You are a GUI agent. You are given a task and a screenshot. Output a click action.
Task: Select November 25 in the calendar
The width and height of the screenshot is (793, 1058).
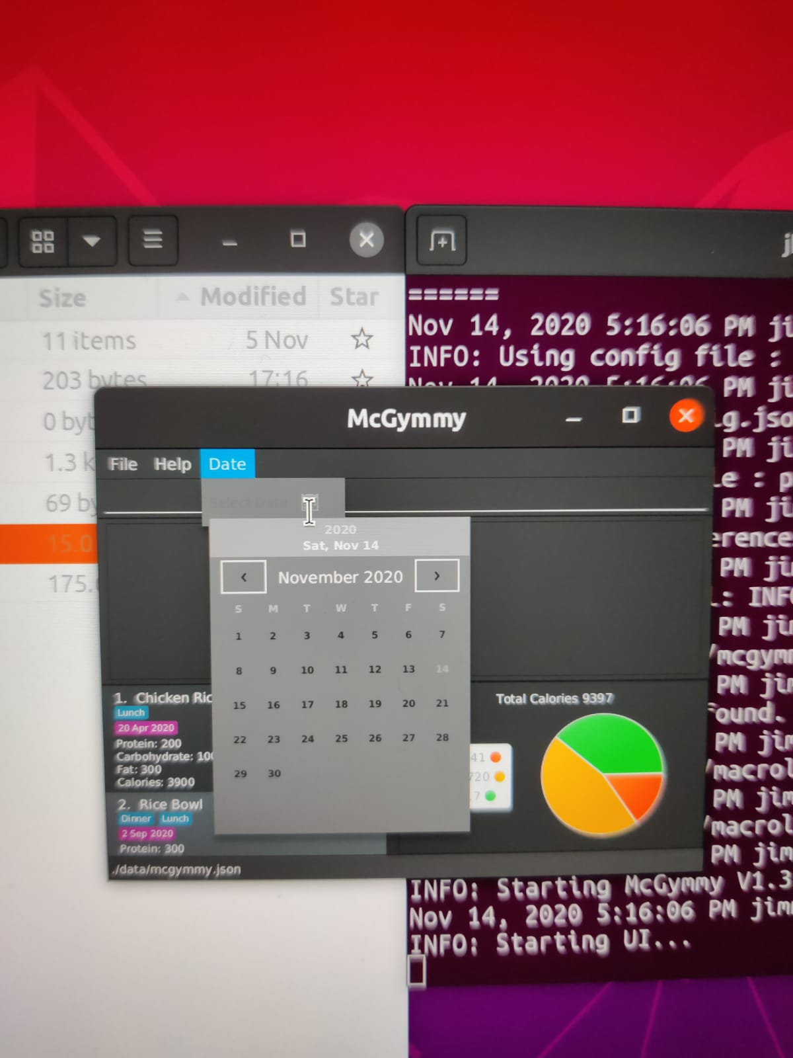[341, 738]
